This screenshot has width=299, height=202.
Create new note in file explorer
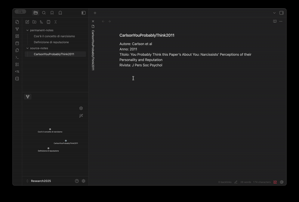coord(27,22)
